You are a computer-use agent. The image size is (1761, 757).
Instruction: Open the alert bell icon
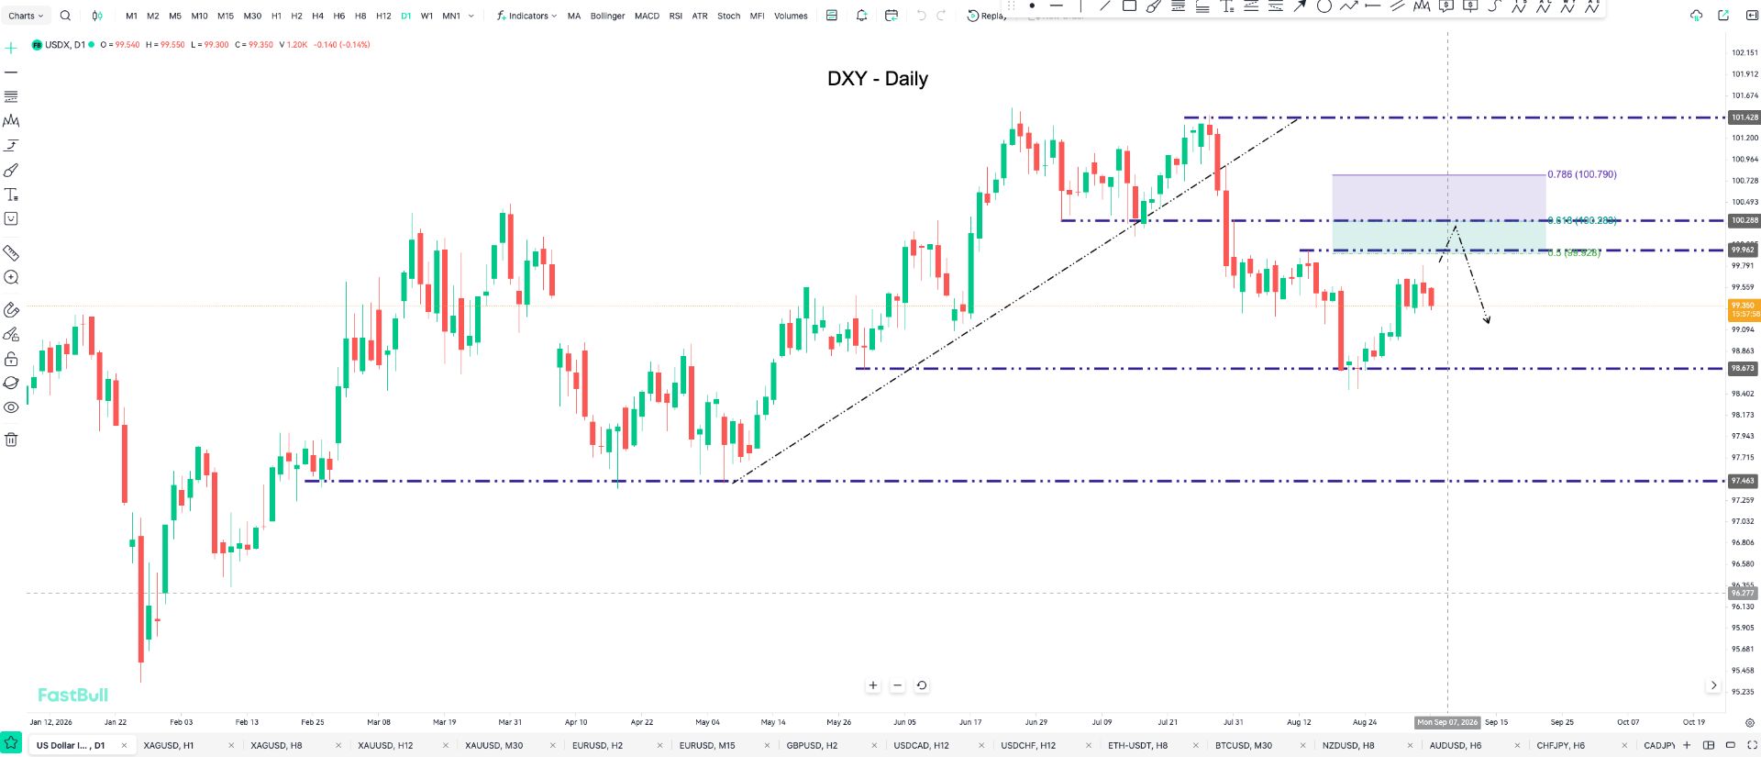coord(861,16)
